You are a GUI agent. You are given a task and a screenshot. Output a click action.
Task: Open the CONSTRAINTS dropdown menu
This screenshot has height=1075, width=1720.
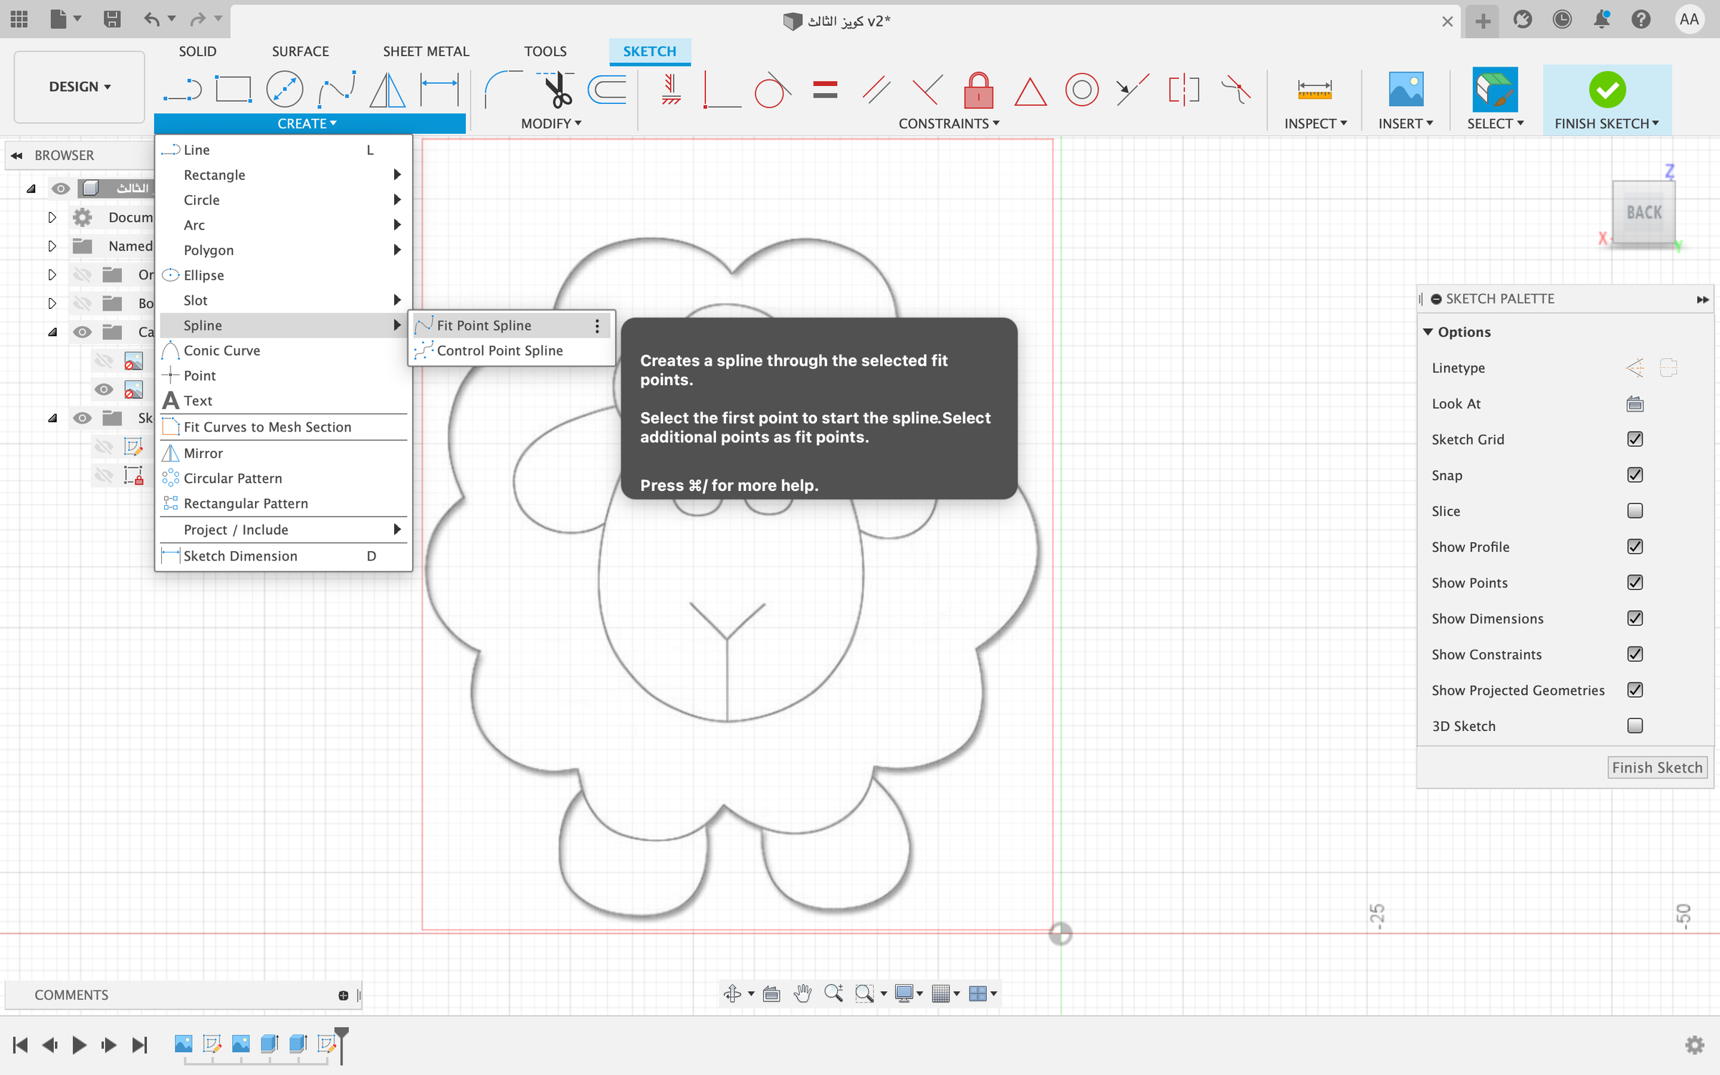click(x=949, y=124)
